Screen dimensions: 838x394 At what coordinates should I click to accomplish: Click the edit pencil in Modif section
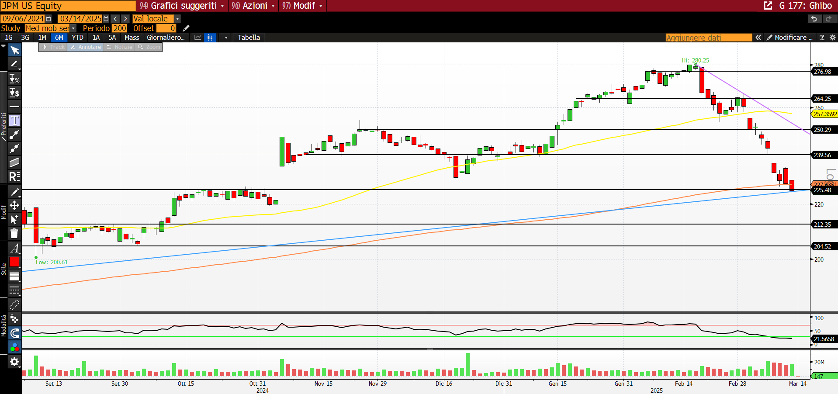point(14,192)
